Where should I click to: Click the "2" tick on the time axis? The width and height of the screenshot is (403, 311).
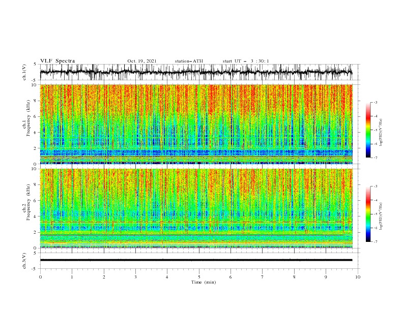point(104,277)
